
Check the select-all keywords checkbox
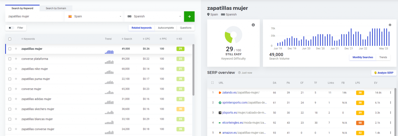10,39
